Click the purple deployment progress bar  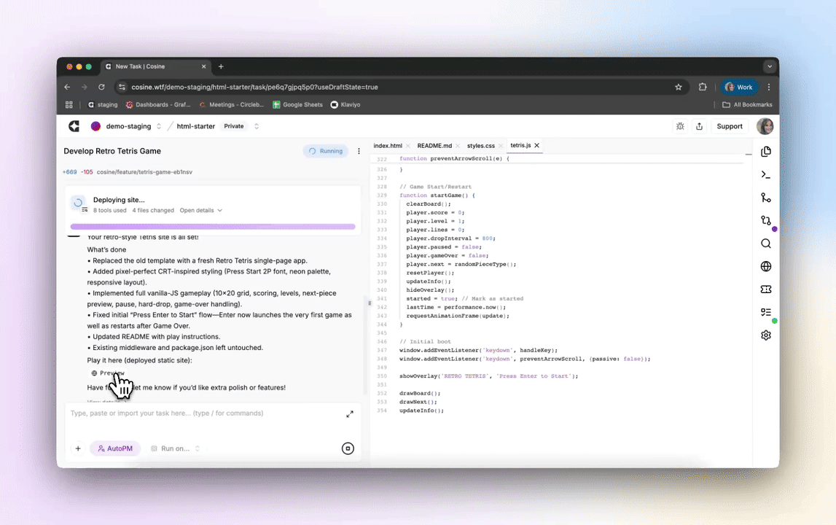(x=214, y=226)
